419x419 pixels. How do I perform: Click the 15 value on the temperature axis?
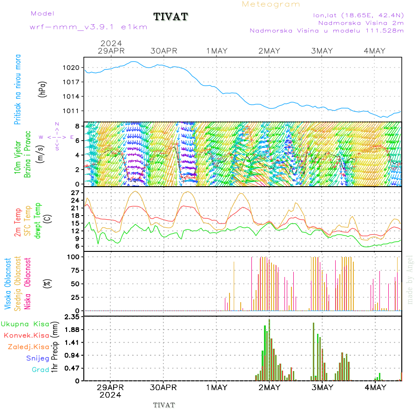[75, 223]
